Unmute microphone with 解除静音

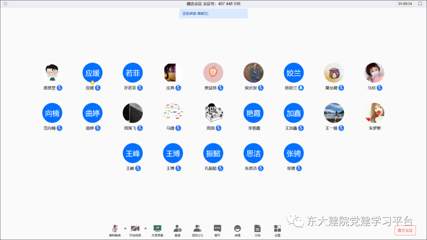115,229
